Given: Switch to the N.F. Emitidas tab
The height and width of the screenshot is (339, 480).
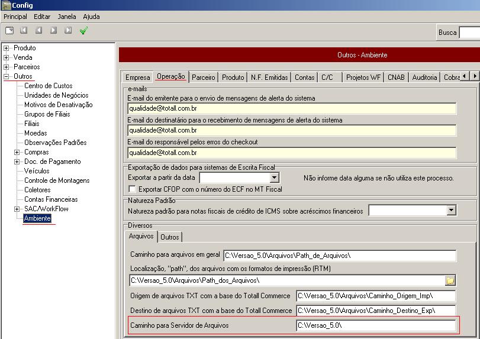Looking at the screenshot, I should (x=269, y=78).
